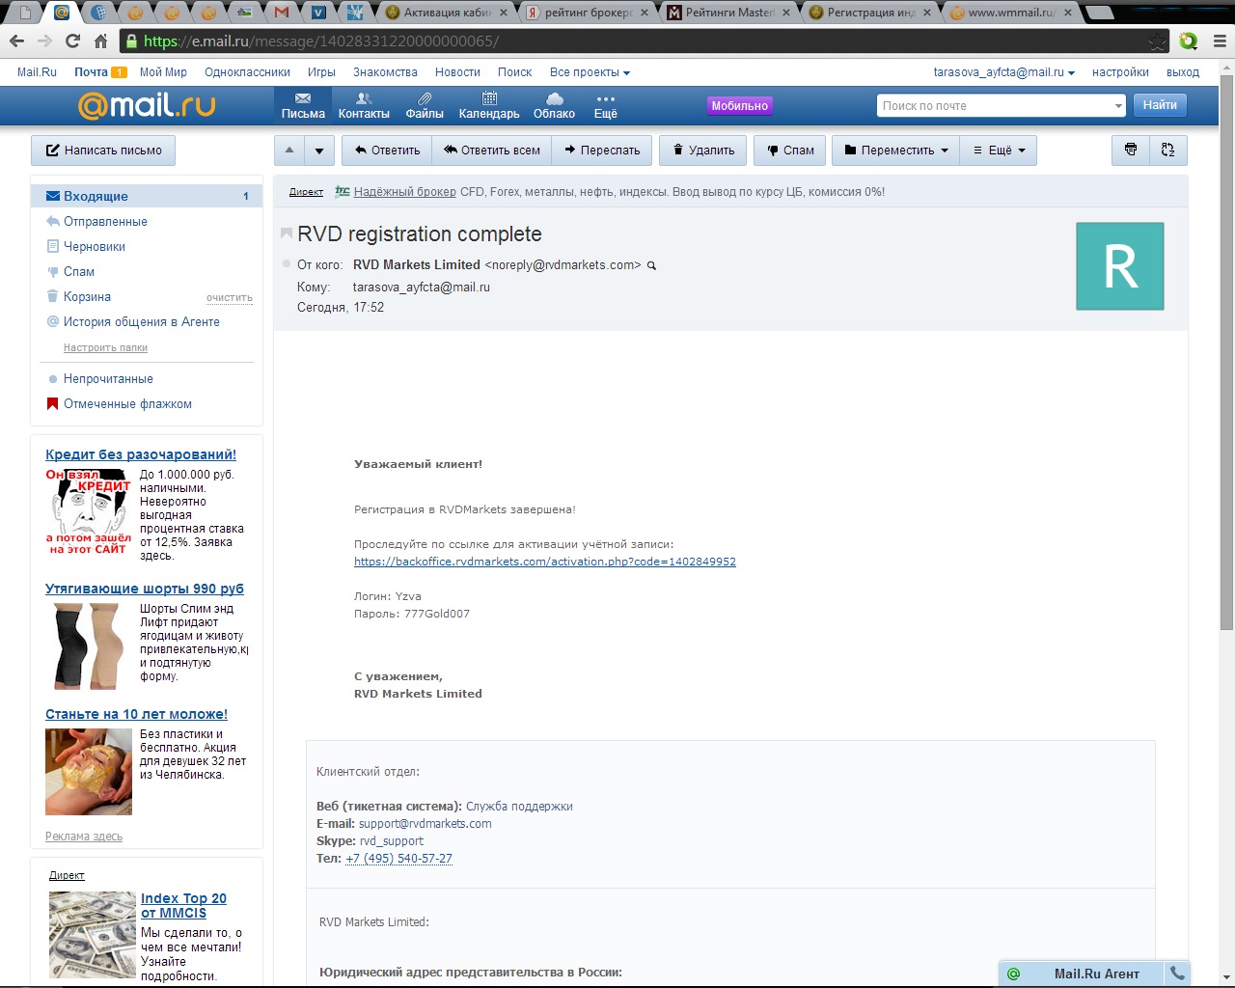Viewport: 1235px width, 988px height.
Task: Click Ответить reply button
Action: coord(387,150)
